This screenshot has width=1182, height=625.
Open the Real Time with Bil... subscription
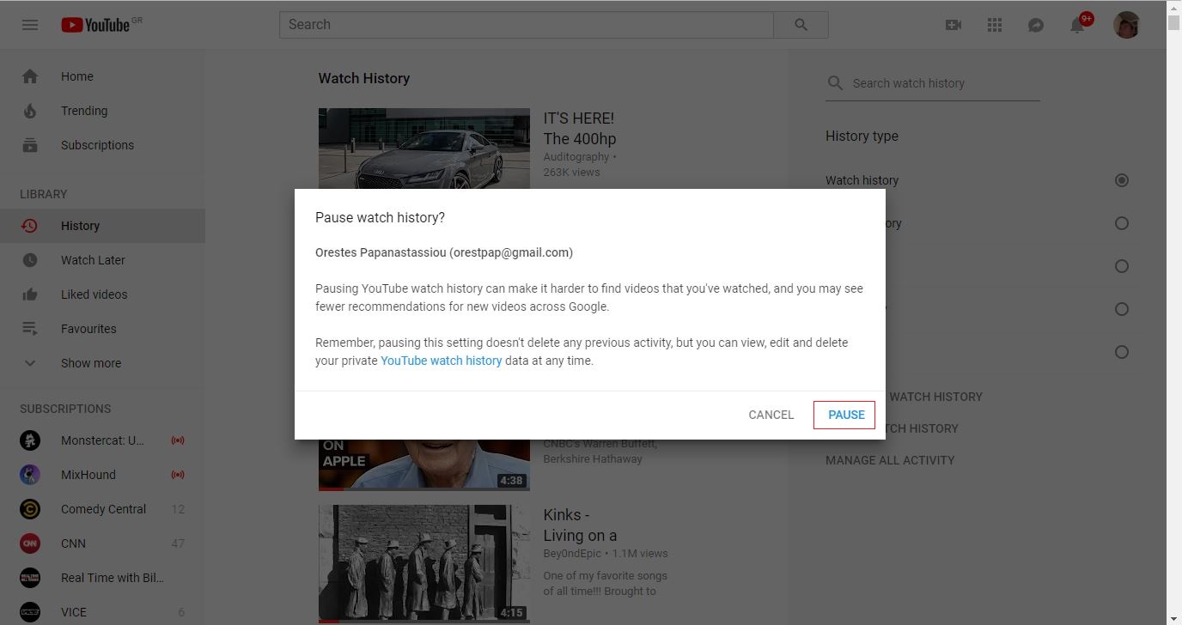coord(102,578)
